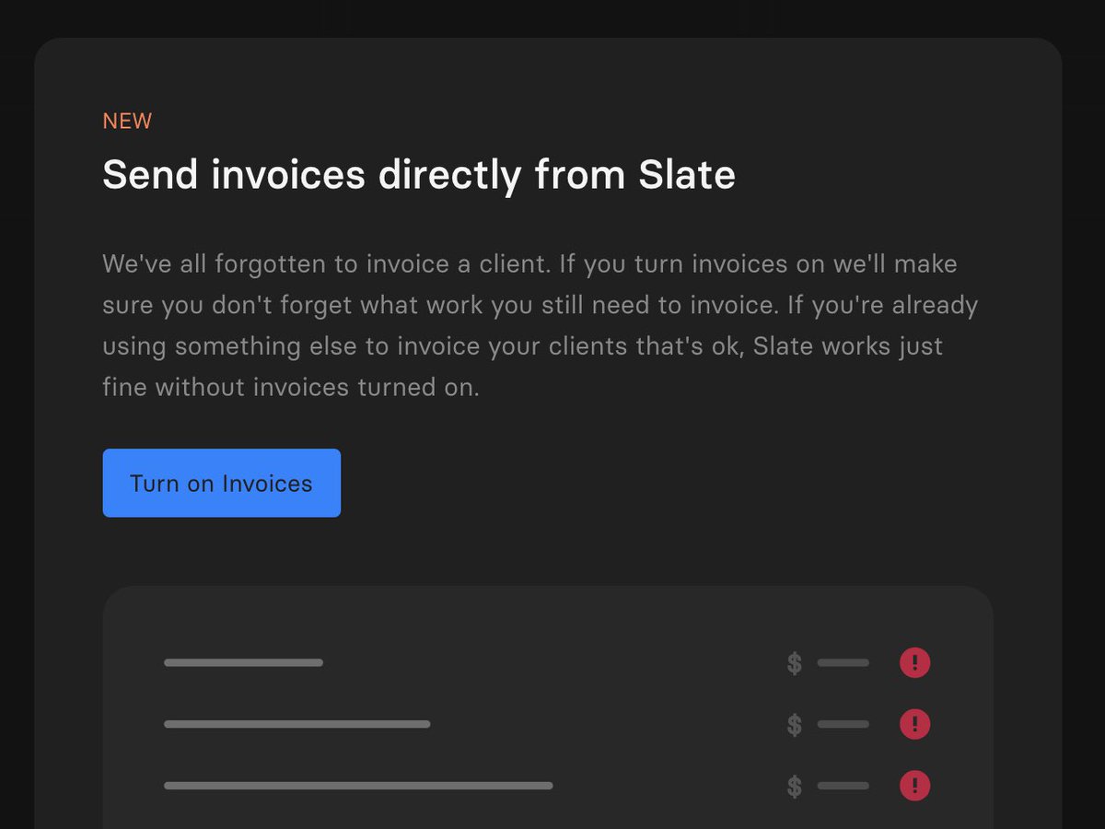This screenshot has height=829, width=1105.
Task: Click paragraph line starting 'using something else'
Action: (522, 347)
